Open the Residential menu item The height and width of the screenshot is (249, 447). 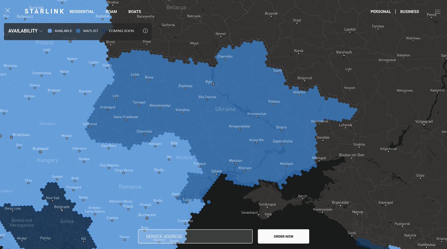click(x=82, y=12)
